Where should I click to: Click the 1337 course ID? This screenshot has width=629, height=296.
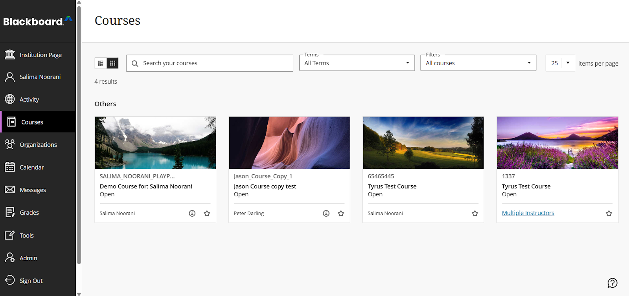[x=508, y=176]
